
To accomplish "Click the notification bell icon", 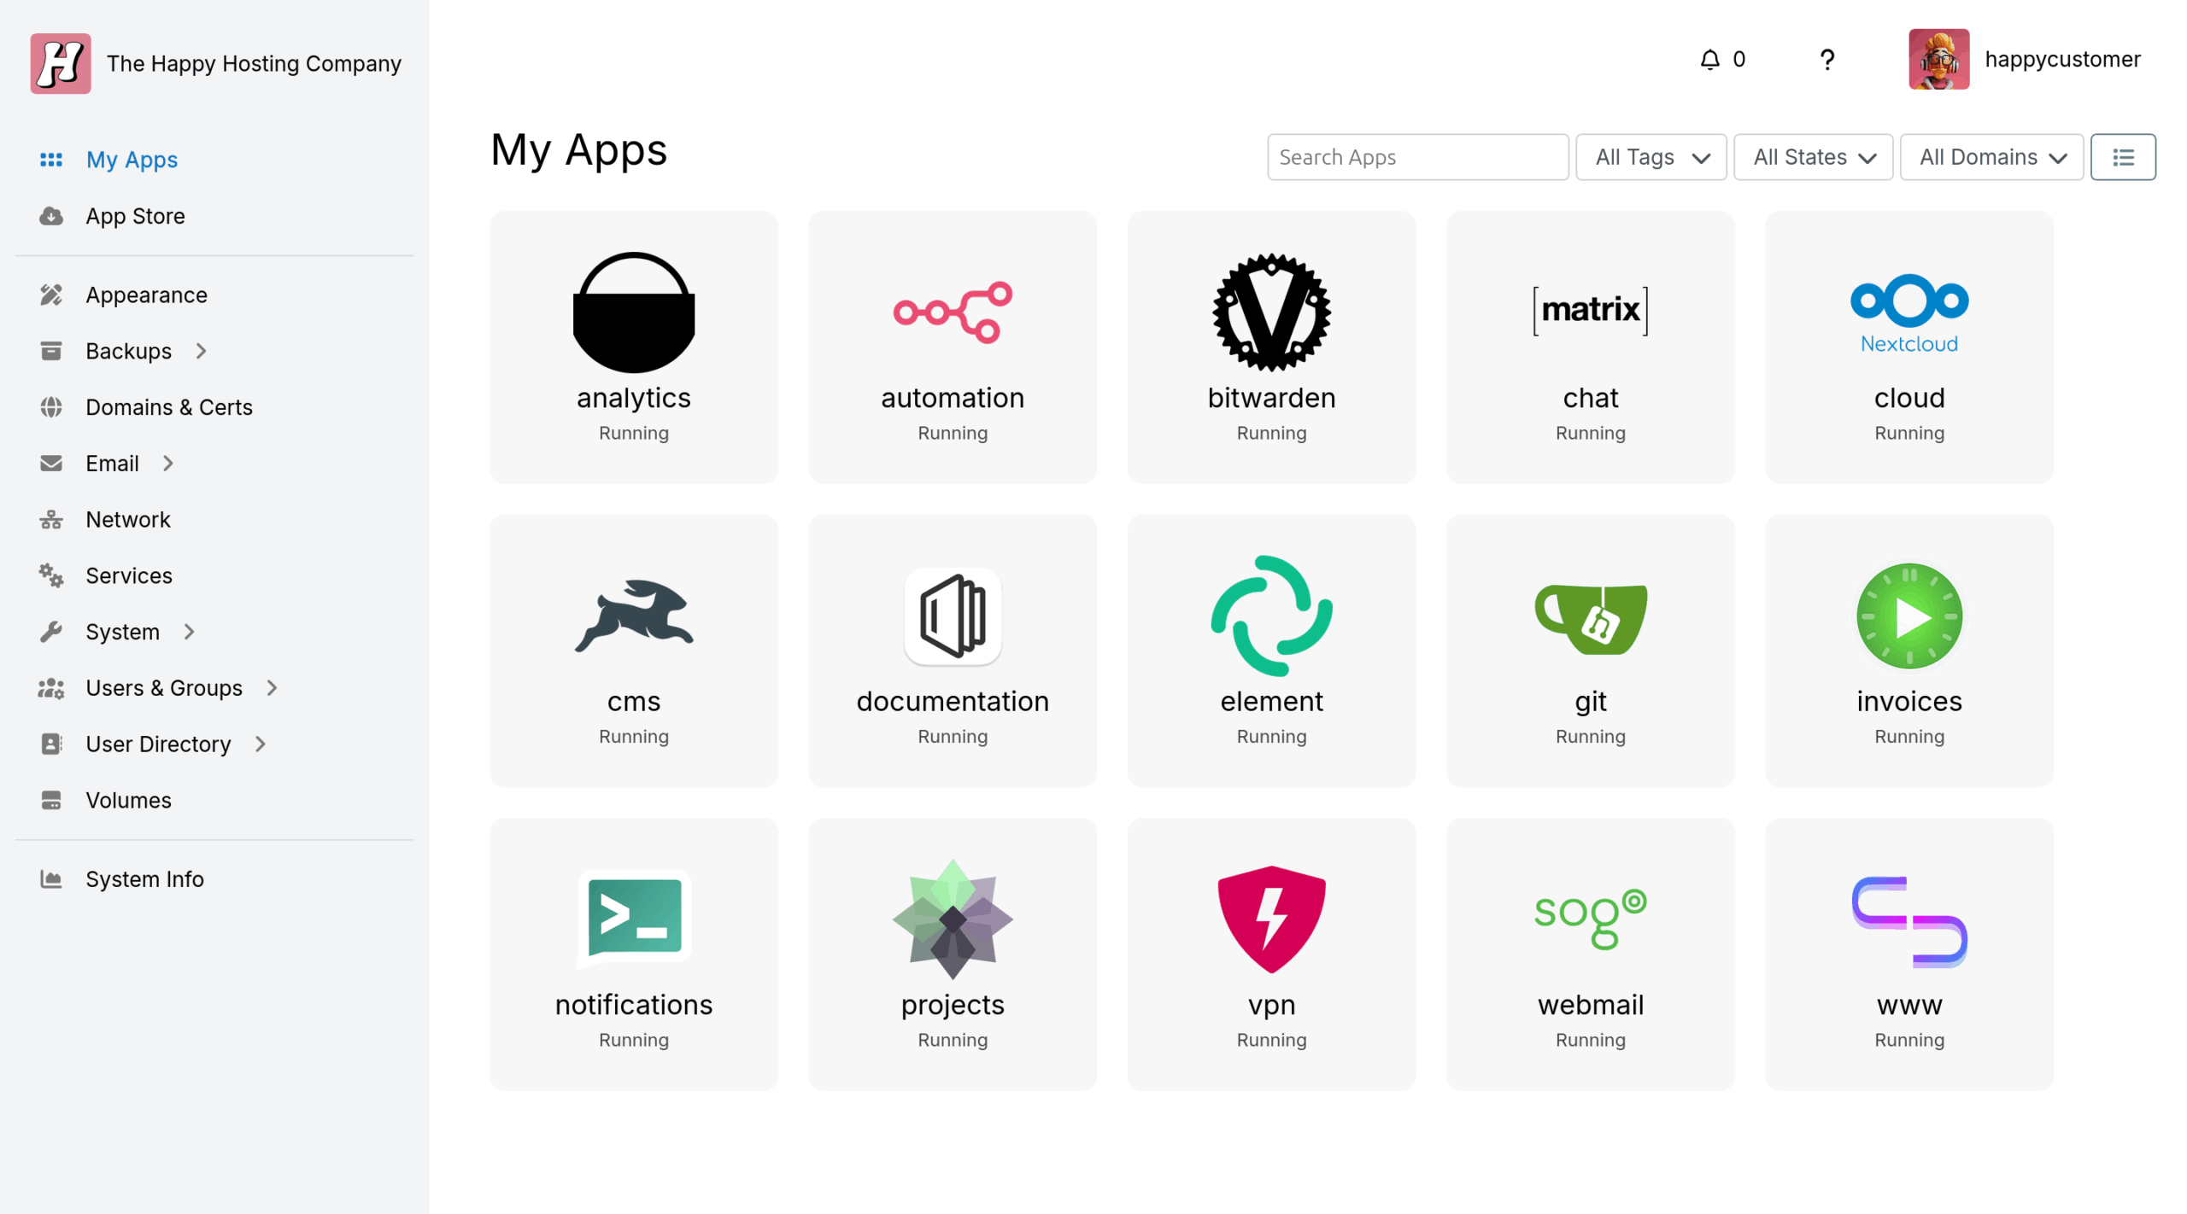I will pyautogui.click(x=1709, y=60).
